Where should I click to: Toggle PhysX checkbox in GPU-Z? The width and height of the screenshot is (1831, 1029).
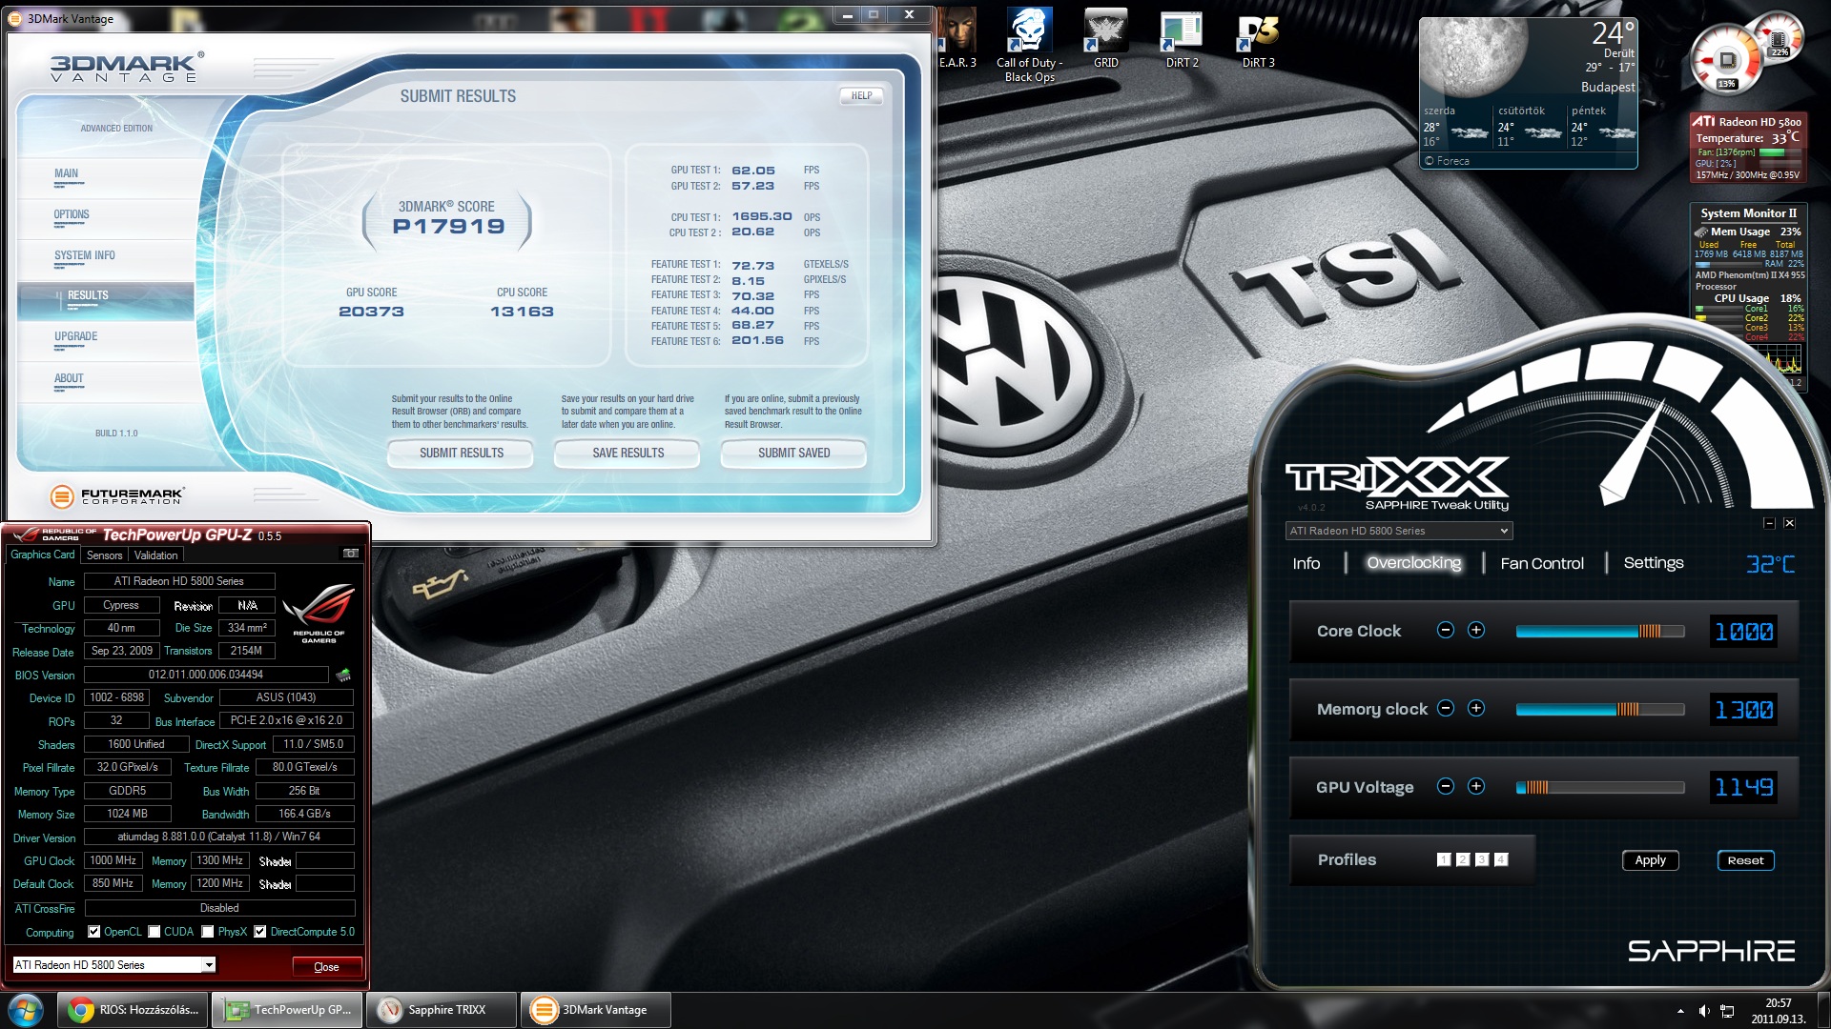click(x=208, y=932)
